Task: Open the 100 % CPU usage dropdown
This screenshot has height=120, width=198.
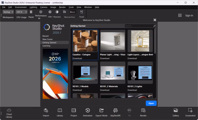Action: point(21,12)
